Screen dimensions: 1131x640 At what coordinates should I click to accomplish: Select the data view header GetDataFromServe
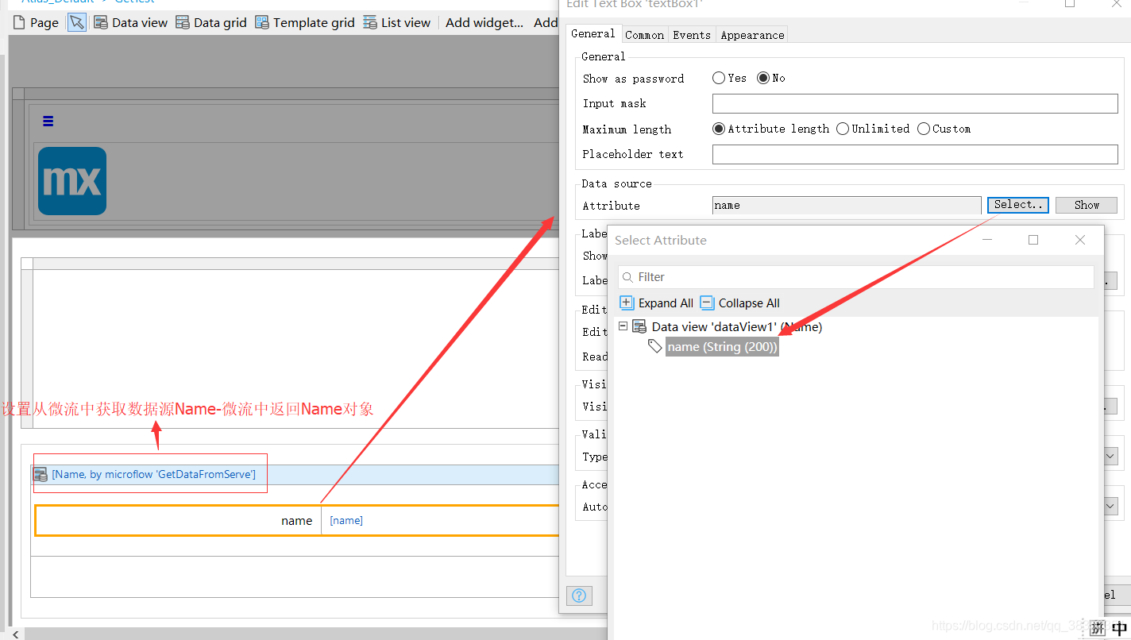153,474
